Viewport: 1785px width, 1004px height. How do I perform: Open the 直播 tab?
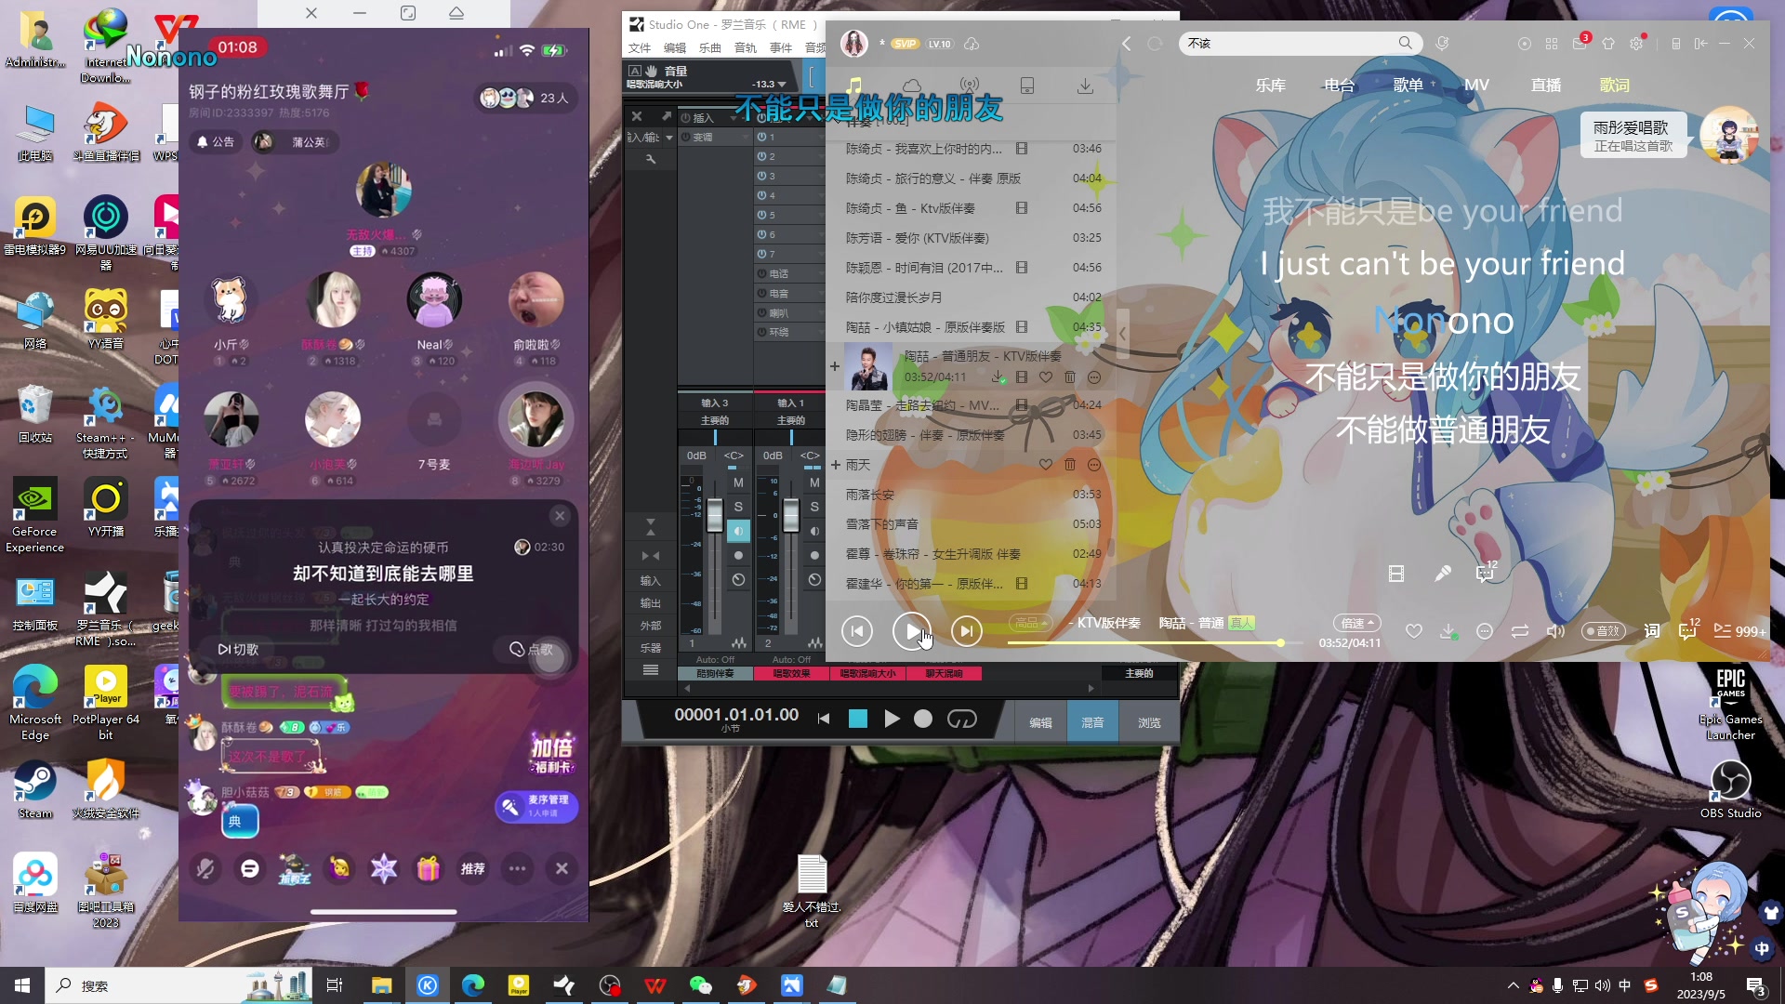(x=1546, y=85)
